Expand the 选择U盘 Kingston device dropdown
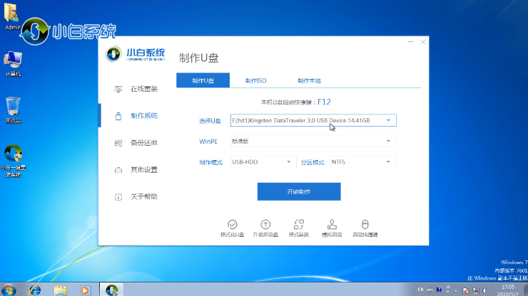 (313, 121)
